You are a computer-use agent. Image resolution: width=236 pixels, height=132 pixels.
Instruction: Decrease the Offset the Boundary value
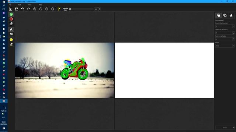(233, 33)
